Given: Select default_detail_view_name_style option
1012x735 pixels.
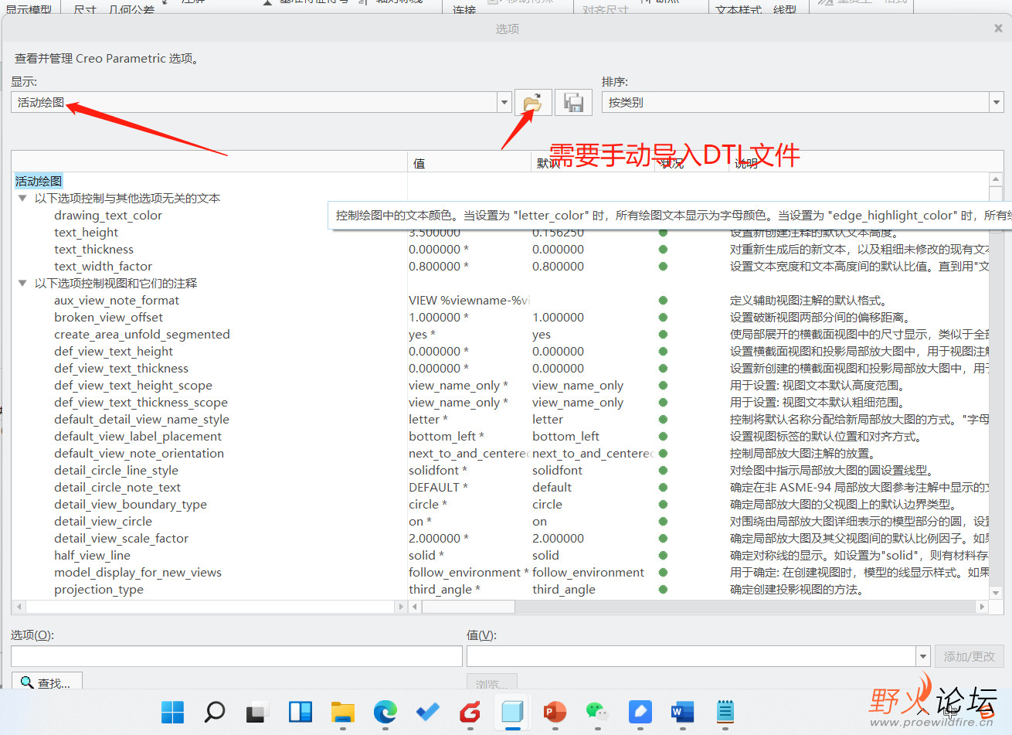Looking at the screenshot, I should pyautogui.click(x=141, y=420).
